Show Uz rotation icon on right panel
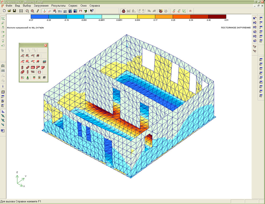The image size is (265, 204). (261, 41)
